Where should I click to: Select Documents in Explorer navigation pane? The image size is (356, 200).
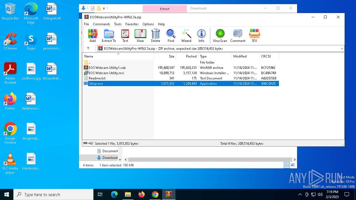point(107,151)
